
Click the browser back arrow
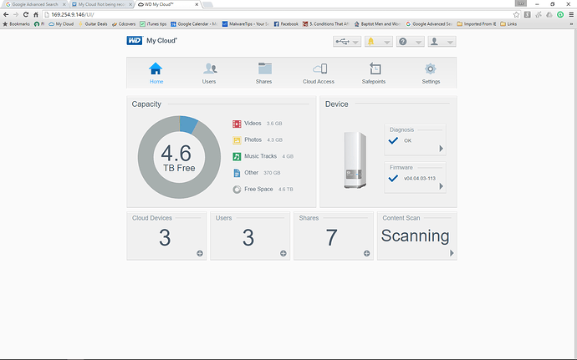(x=6, y=15)
